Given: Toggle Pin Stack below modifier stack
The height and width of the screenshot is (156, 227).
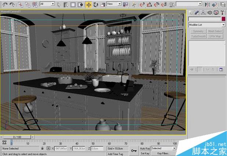Looking at the screenshot, I should point(192,70).
